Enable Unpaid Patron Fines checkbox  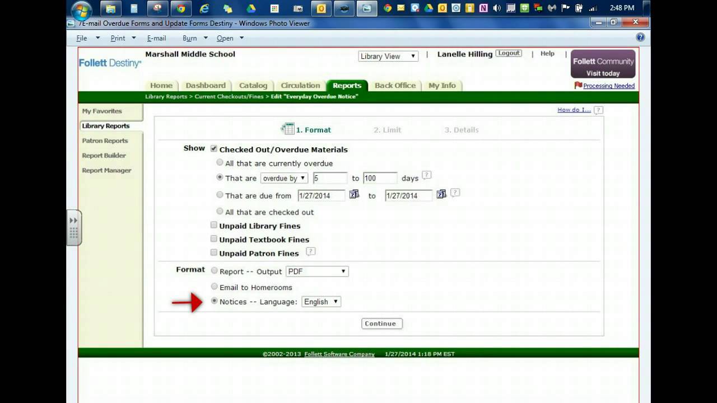coord(213,252)
